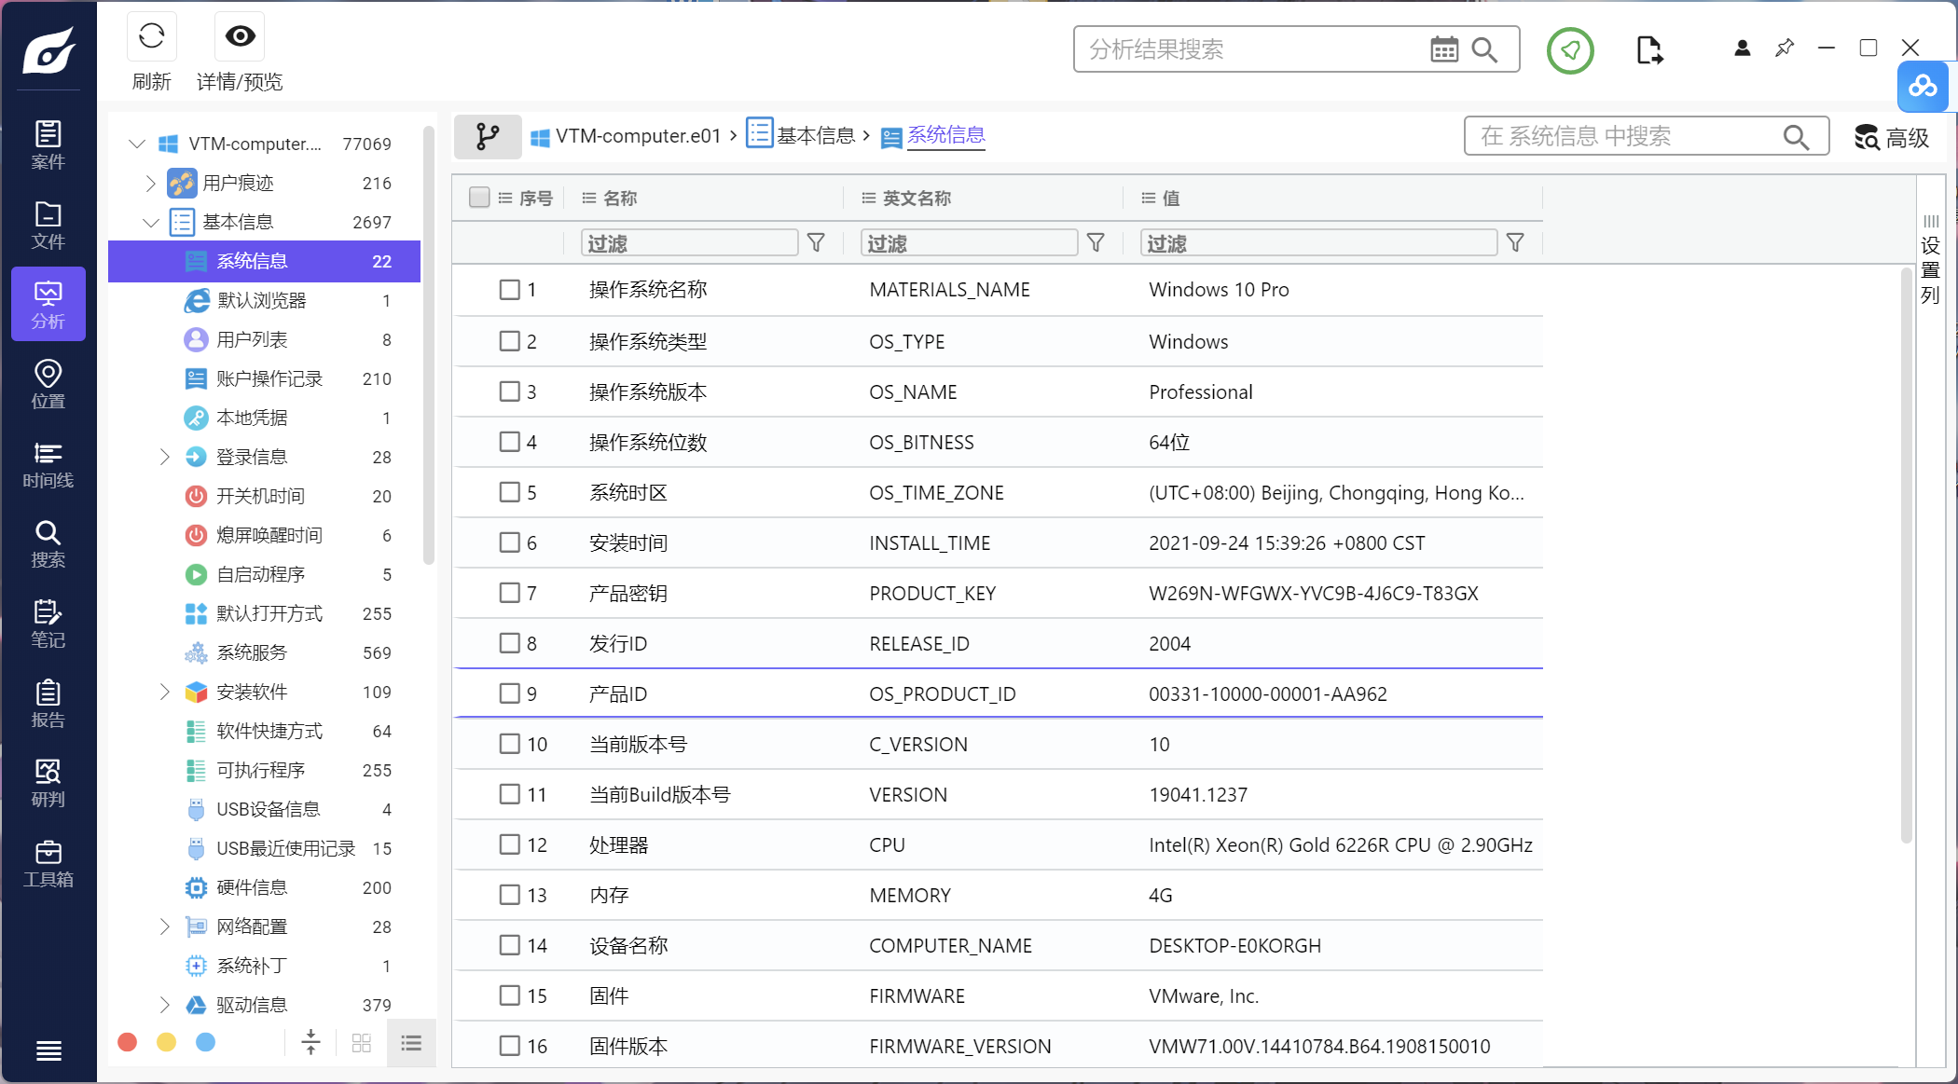Viewport: 1958px width, 1084px height.
Task: Switch to grid view icon
Action: [x=362, y=1042]
